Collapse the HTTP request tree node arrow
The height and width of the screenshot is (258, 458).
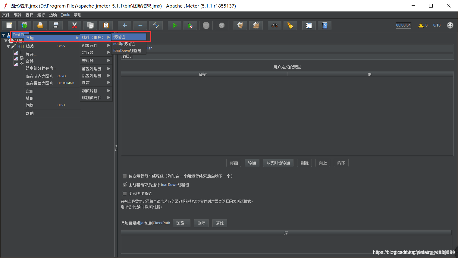pyautogui.click(x=8, y=47)
